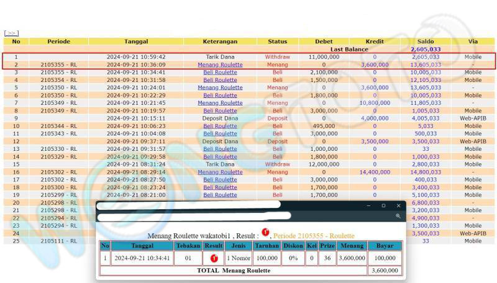Click the 10,800,000 Kredit amount
Viewport: 497px width, 283px height.
point(375,103)
